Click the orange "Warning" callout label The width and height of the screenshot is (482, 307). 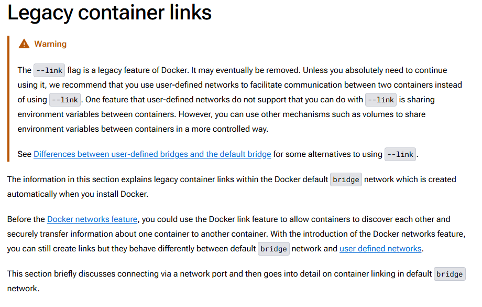(50, 44)
